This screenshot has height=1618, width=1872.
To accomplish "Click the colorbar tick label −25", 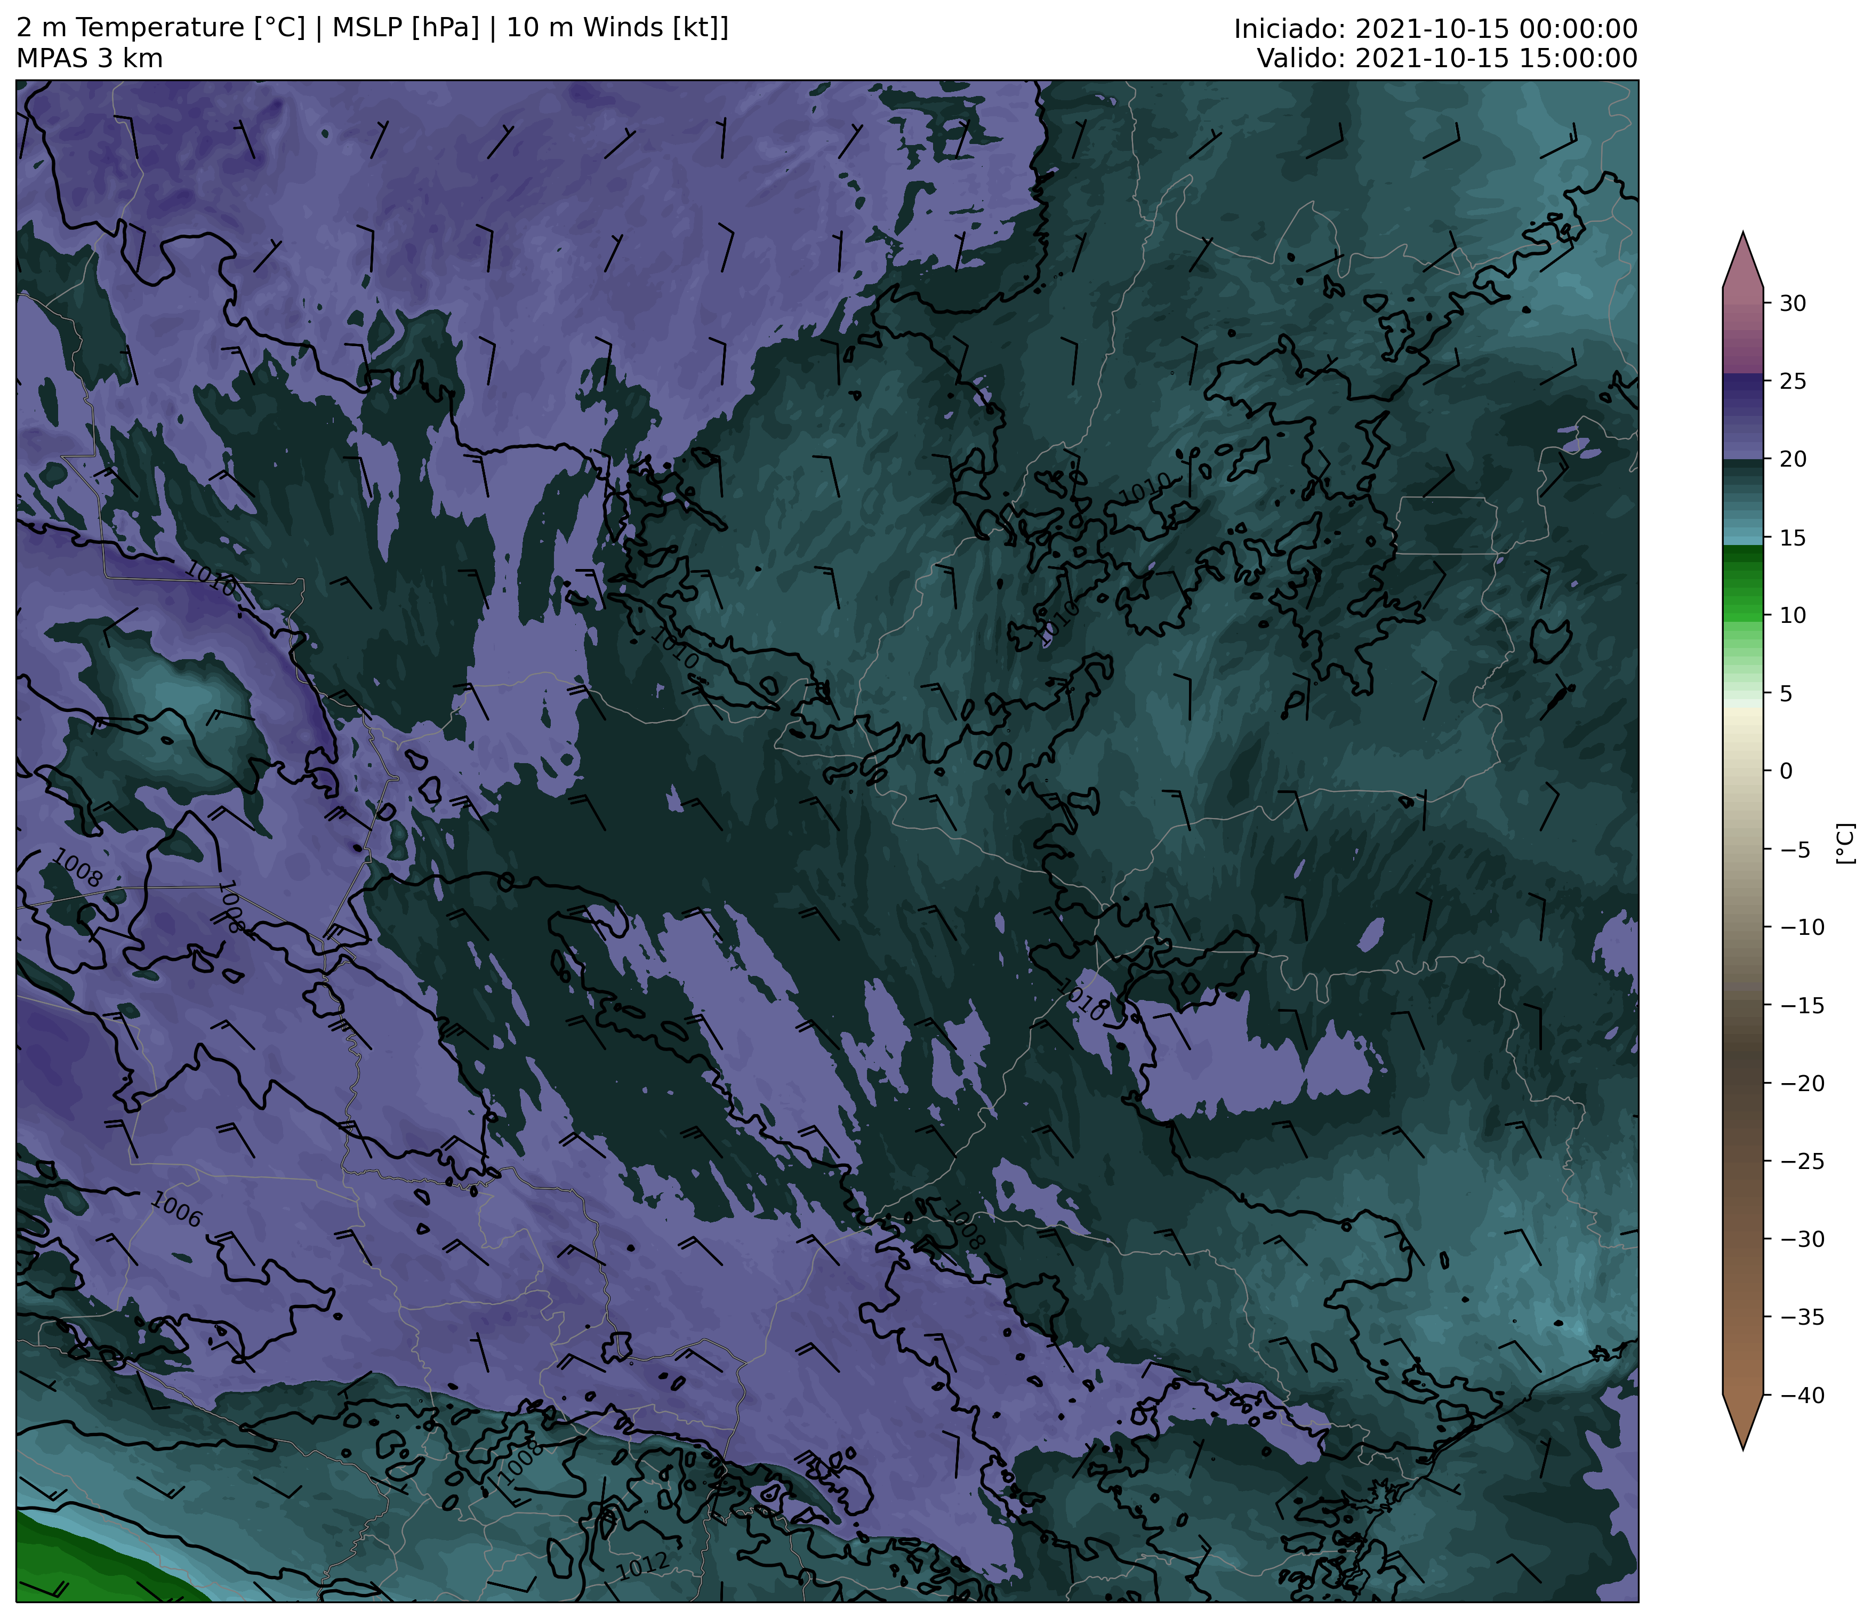I will pyautogui.click(x=1802, y=1162).
